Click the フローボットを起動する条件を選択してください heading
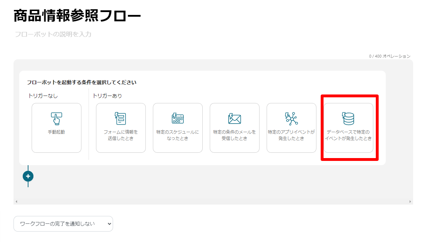This screenshot has width=427, height=249. pos(82,82)
